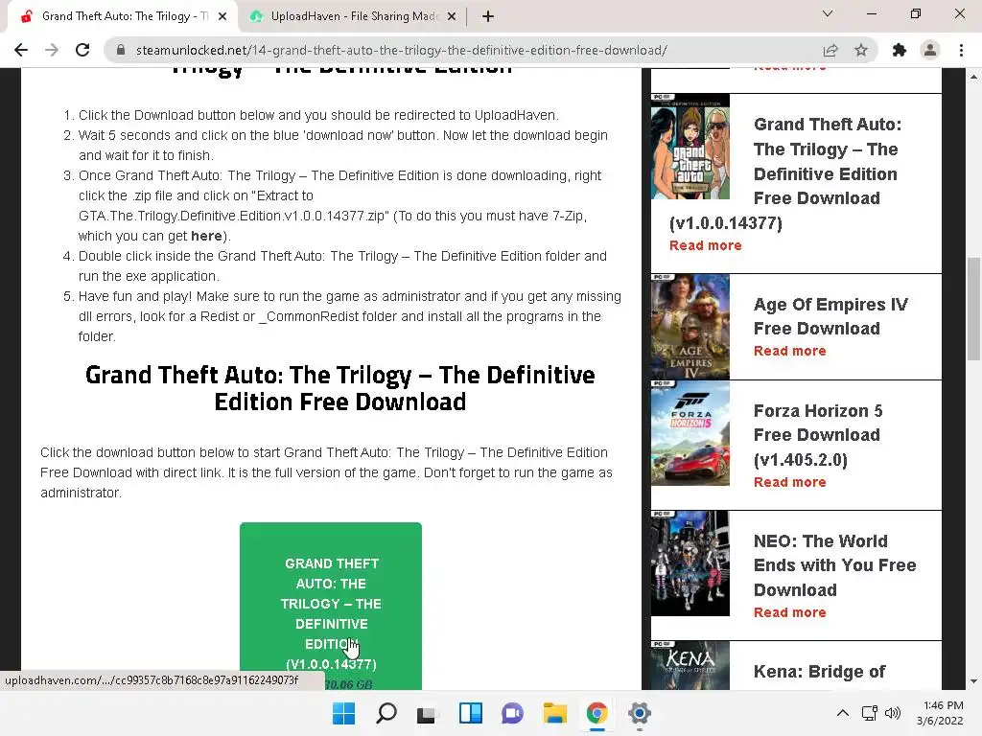Screen dimensions: 982x736
Task: Select Grand Theft Auto Trilogy tab
Action: (122, 17)
